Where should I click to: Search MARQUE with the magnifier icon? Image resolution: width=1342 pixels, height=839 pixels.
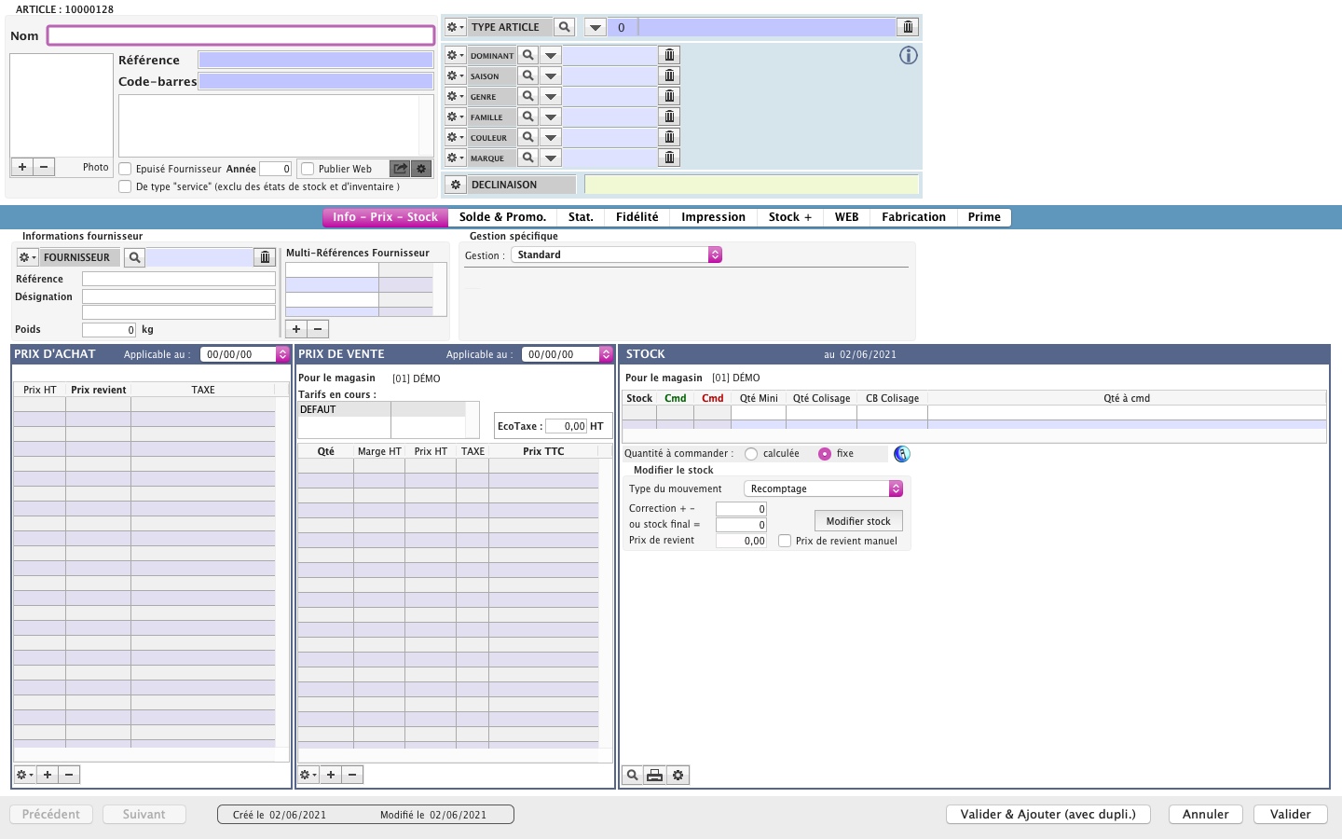(x=527, y=158)
